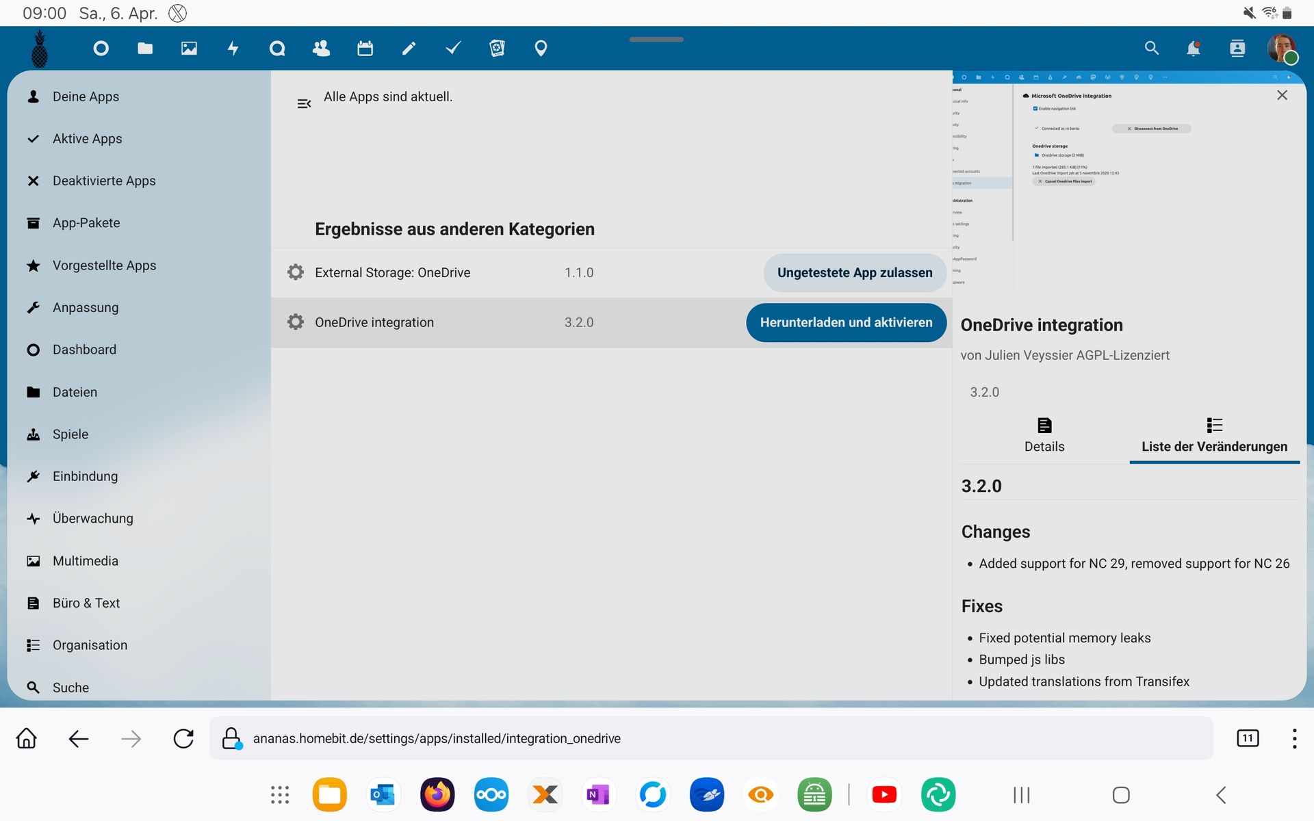Open browser tabs counter showing 11
This screenshot has width=1314, height=821.
[x=1248, y=738]
